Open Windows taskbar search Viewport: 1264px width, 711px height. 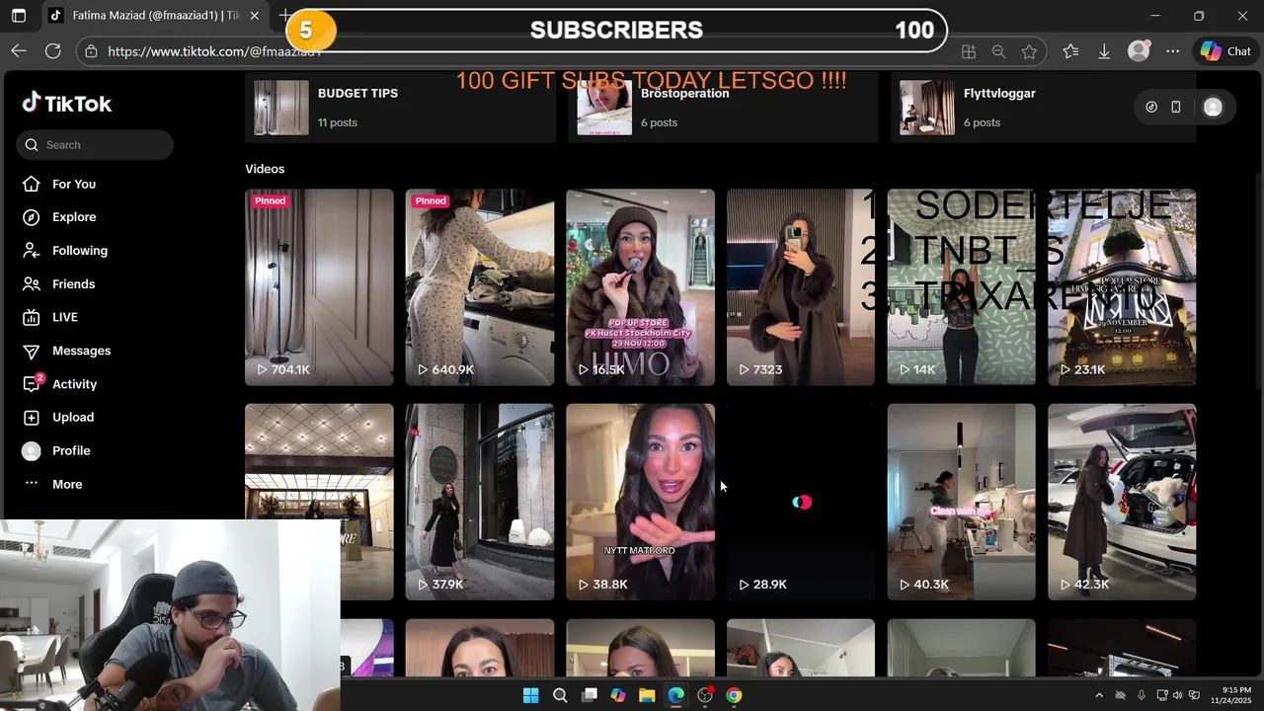click(560, 695)
